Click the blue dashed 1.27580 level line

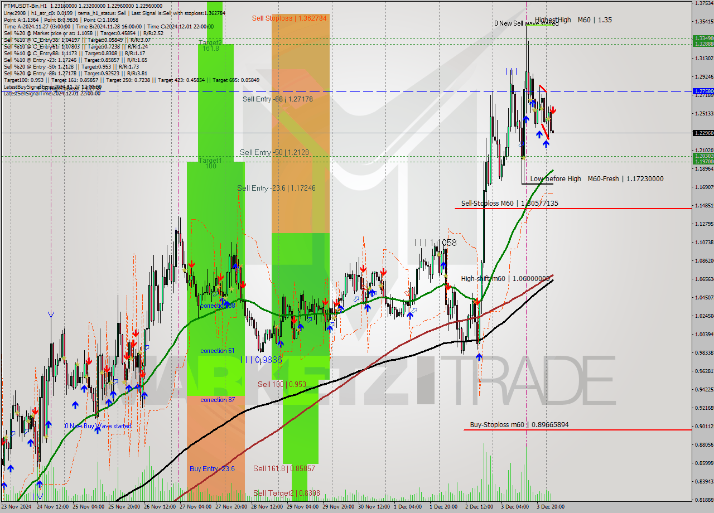346,91
